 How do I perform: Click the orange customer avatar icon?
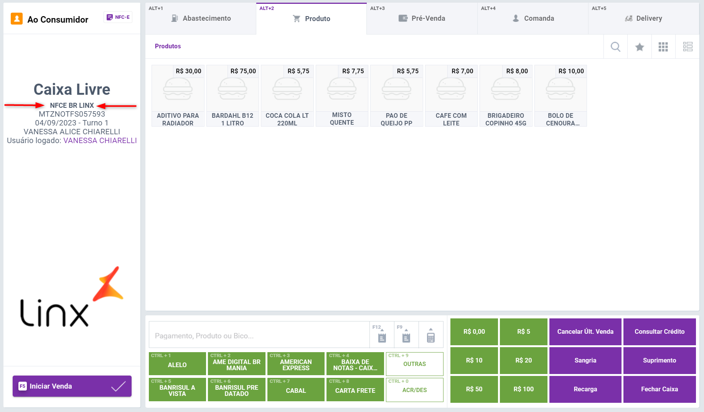[16, 19]
